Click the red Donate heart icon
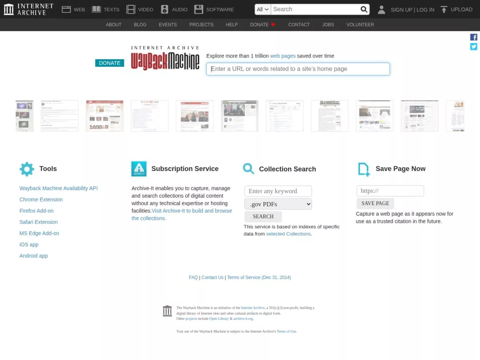 273,25
